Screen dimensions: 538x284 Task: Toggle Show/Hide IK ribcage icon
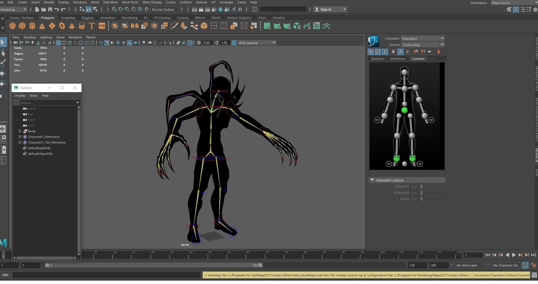click(x=385, y=51)
